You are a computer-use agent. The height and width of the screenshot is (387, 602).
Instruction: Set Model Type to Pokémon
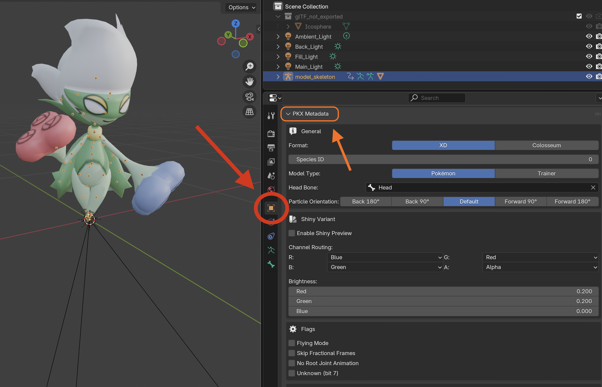(443, 173)
